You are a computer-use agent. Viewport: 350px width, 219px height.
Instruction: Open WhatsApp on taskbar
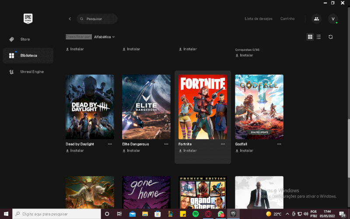click(221, 214)
